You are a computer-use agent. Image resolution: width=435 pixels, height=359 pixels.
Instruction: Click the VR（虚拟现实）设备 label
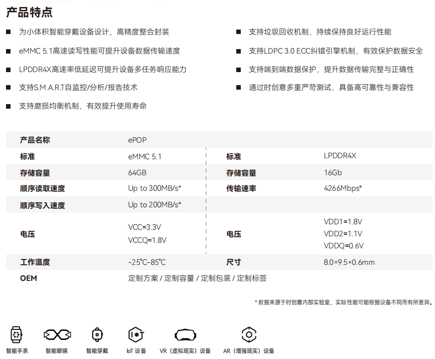pos(185,351)
